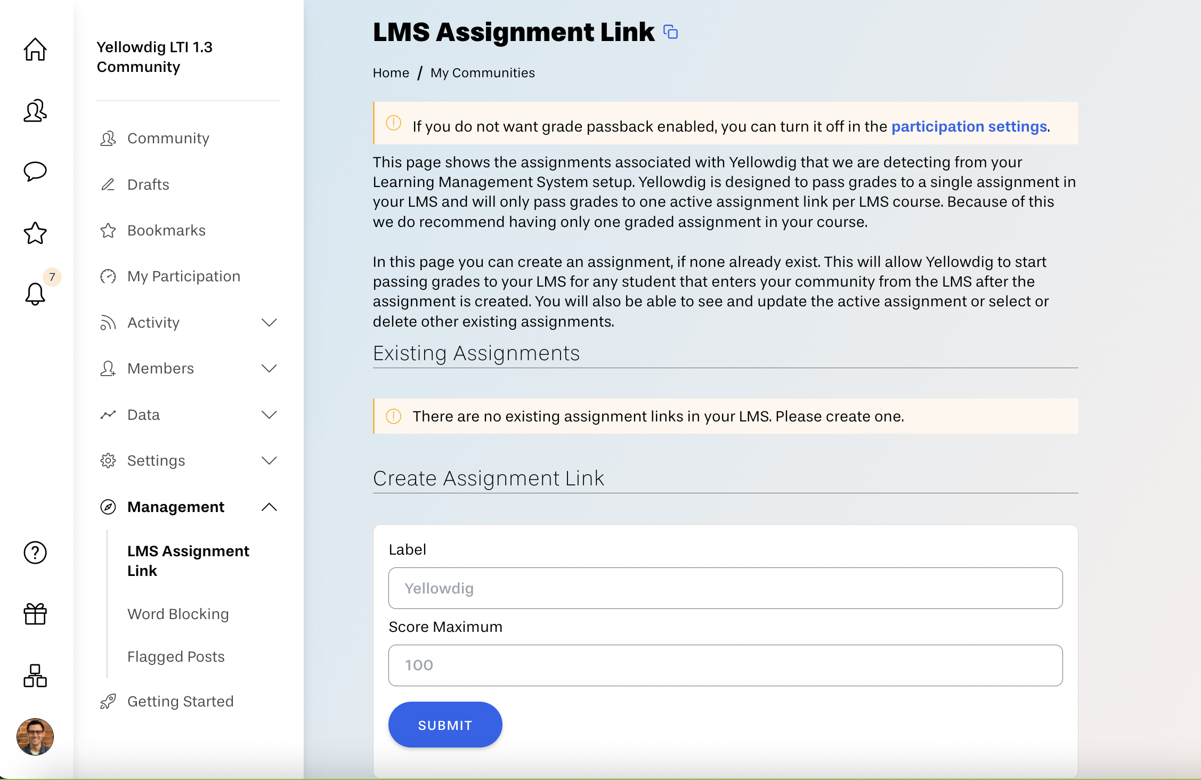Expand the Members menu chevron

[x=270, y=368]
